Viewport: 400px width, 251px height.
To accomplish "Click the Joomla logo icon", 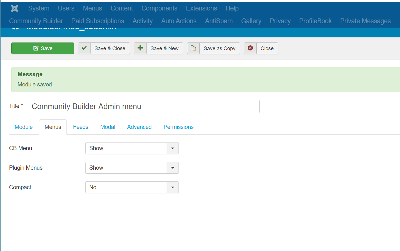I will point(15,8).
